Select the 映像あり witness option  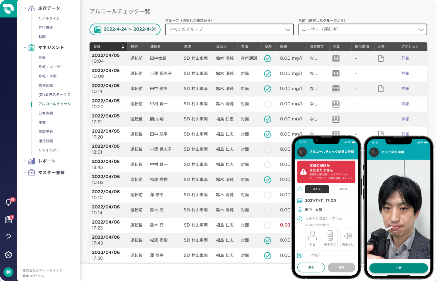pyautogui.click(x=330, y=237)
